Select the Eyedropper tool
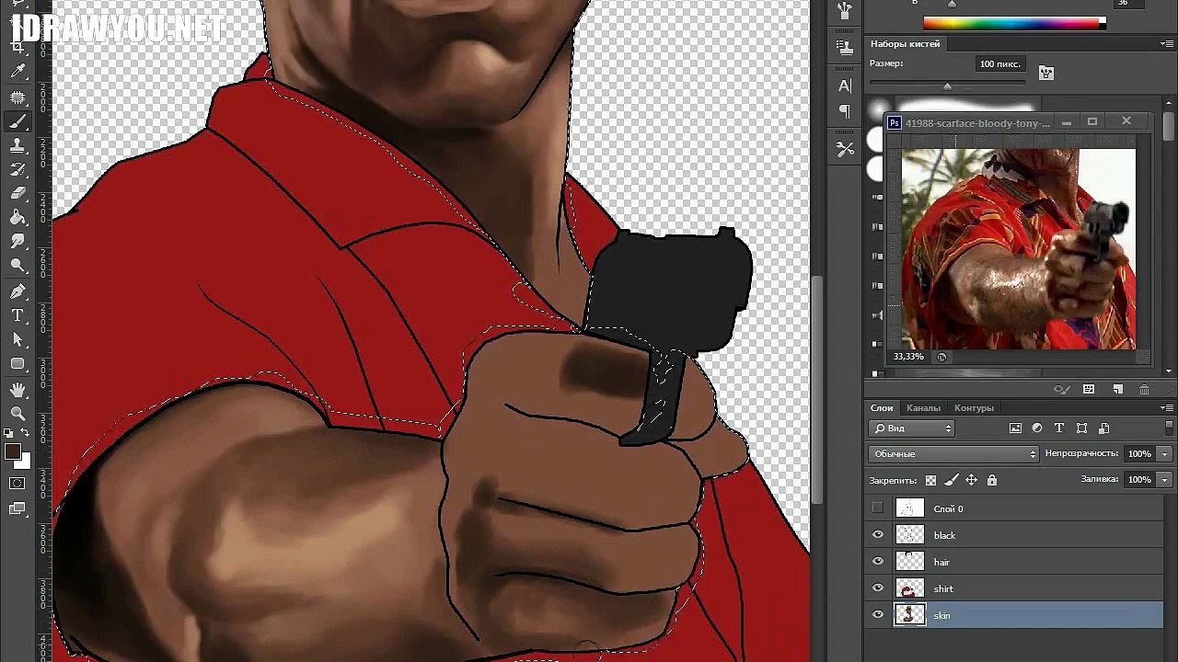The height and width of the screenshot is (662, 1178). 17,71
